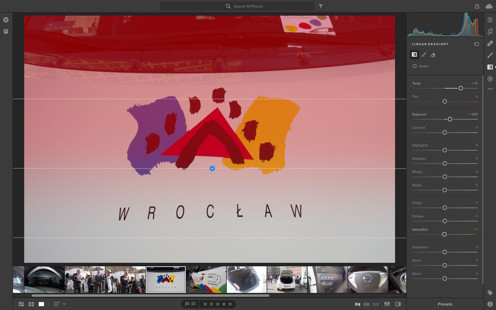
Task: Select the Brush tool in right sidebar
Action: pyautogui.click(x=490, y=55)
